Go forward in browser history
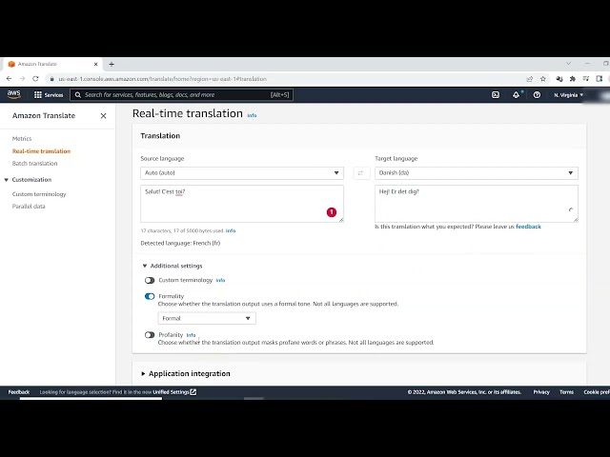610x457 pixels. click(x=22, y=78)
